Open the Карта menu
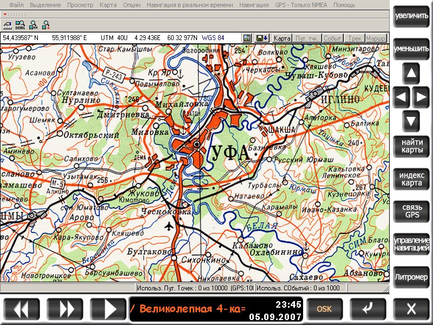This screenshot has height=325, width=433. [108, 5]
